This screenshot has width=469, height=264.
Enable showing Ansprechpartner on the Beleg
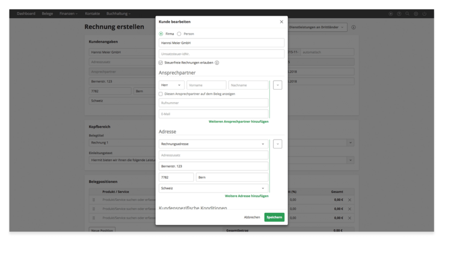161,94
